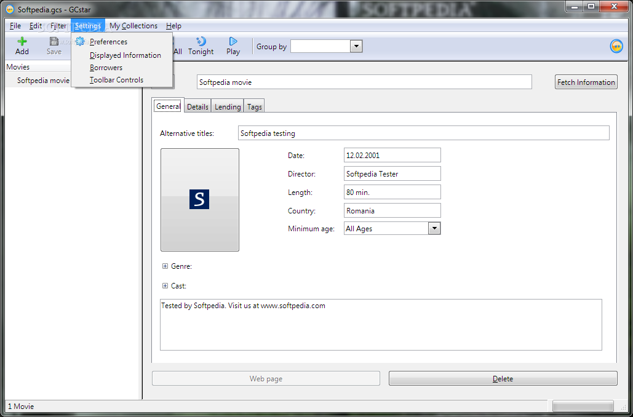Expand the Genre section

(165, 266)
